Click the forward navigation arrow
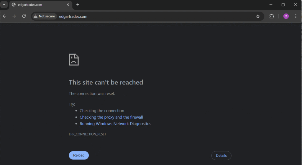This screenshot has height=165, width=302. [x=14, y=16]
